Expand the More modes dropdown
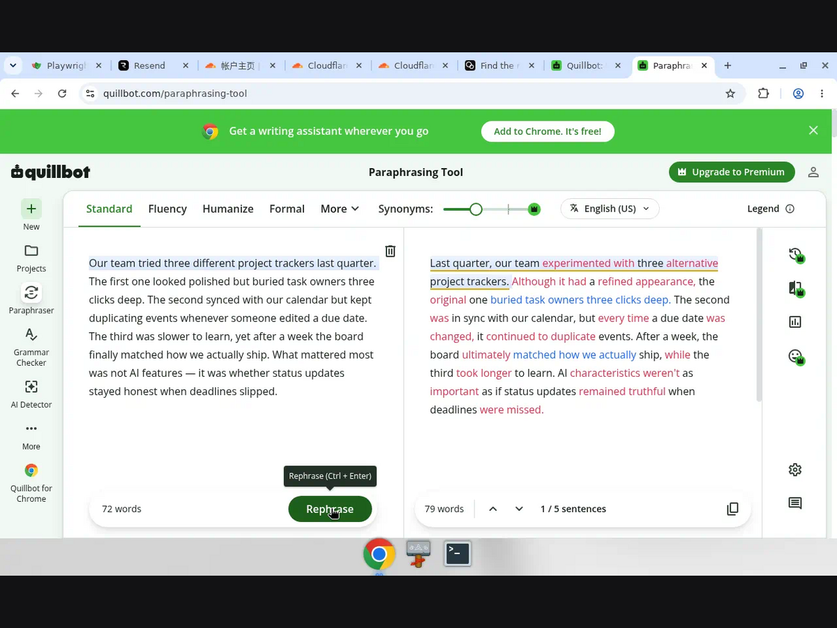The height and width of the screenshot is (628, 837). click(340, 209)
